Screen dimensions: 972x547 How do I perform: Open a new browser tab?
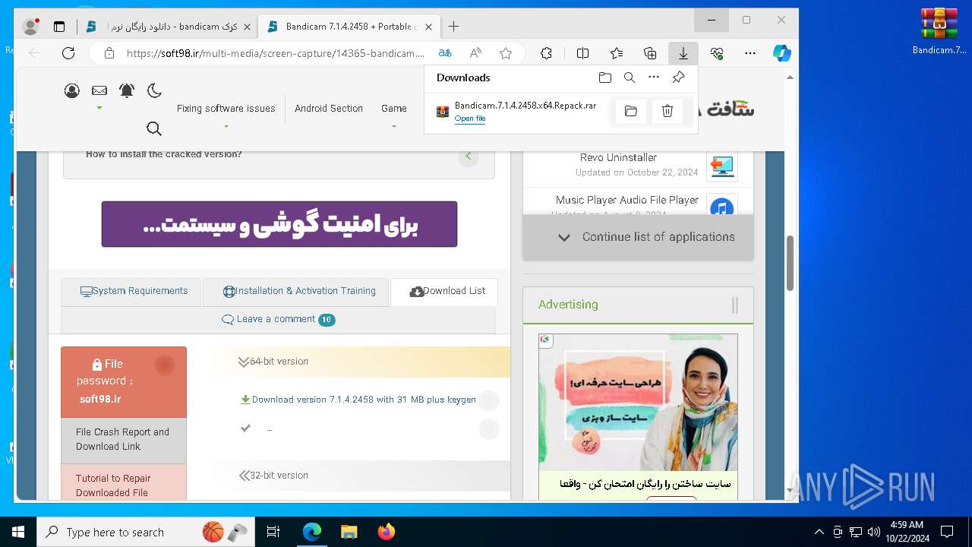[x=453, y=27]
